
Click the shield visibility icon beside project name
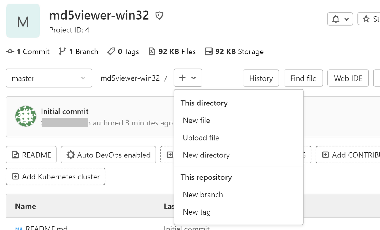(159, 15)
